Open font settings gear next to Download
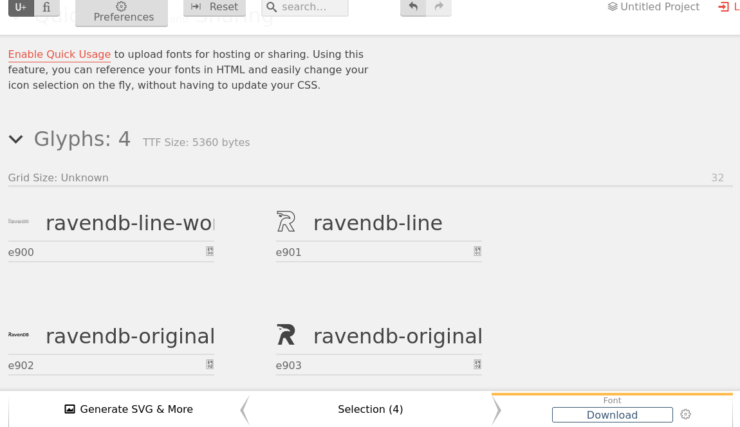740x427 pixels. click(686, 414)
